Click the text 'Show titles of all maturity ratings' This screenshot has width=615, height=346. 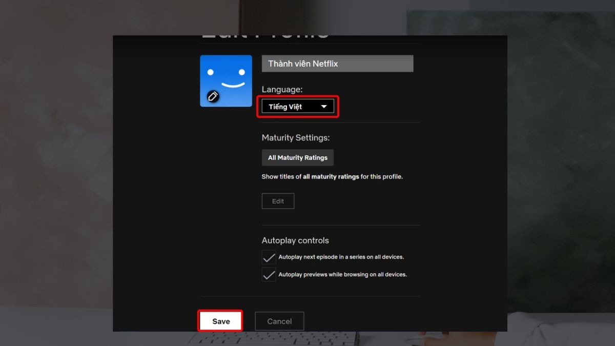310,177
